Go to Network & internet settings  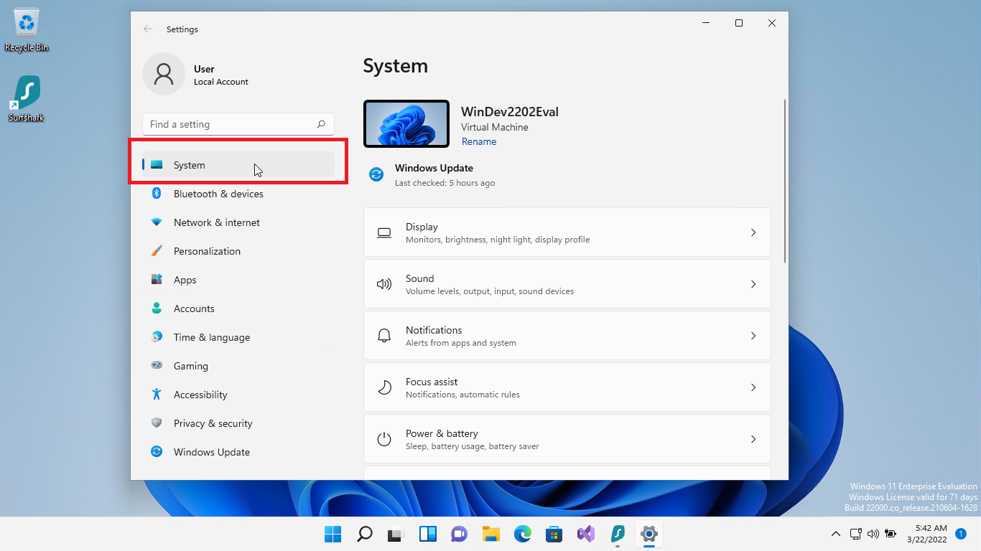coord(238,222)
